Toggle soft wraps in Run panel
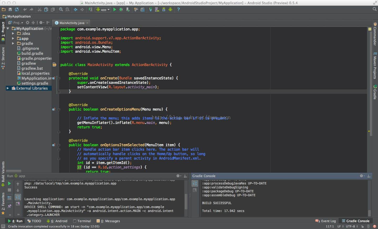This screenshot has width=378, height=229. pyautogui.click(x=18, y=197)
